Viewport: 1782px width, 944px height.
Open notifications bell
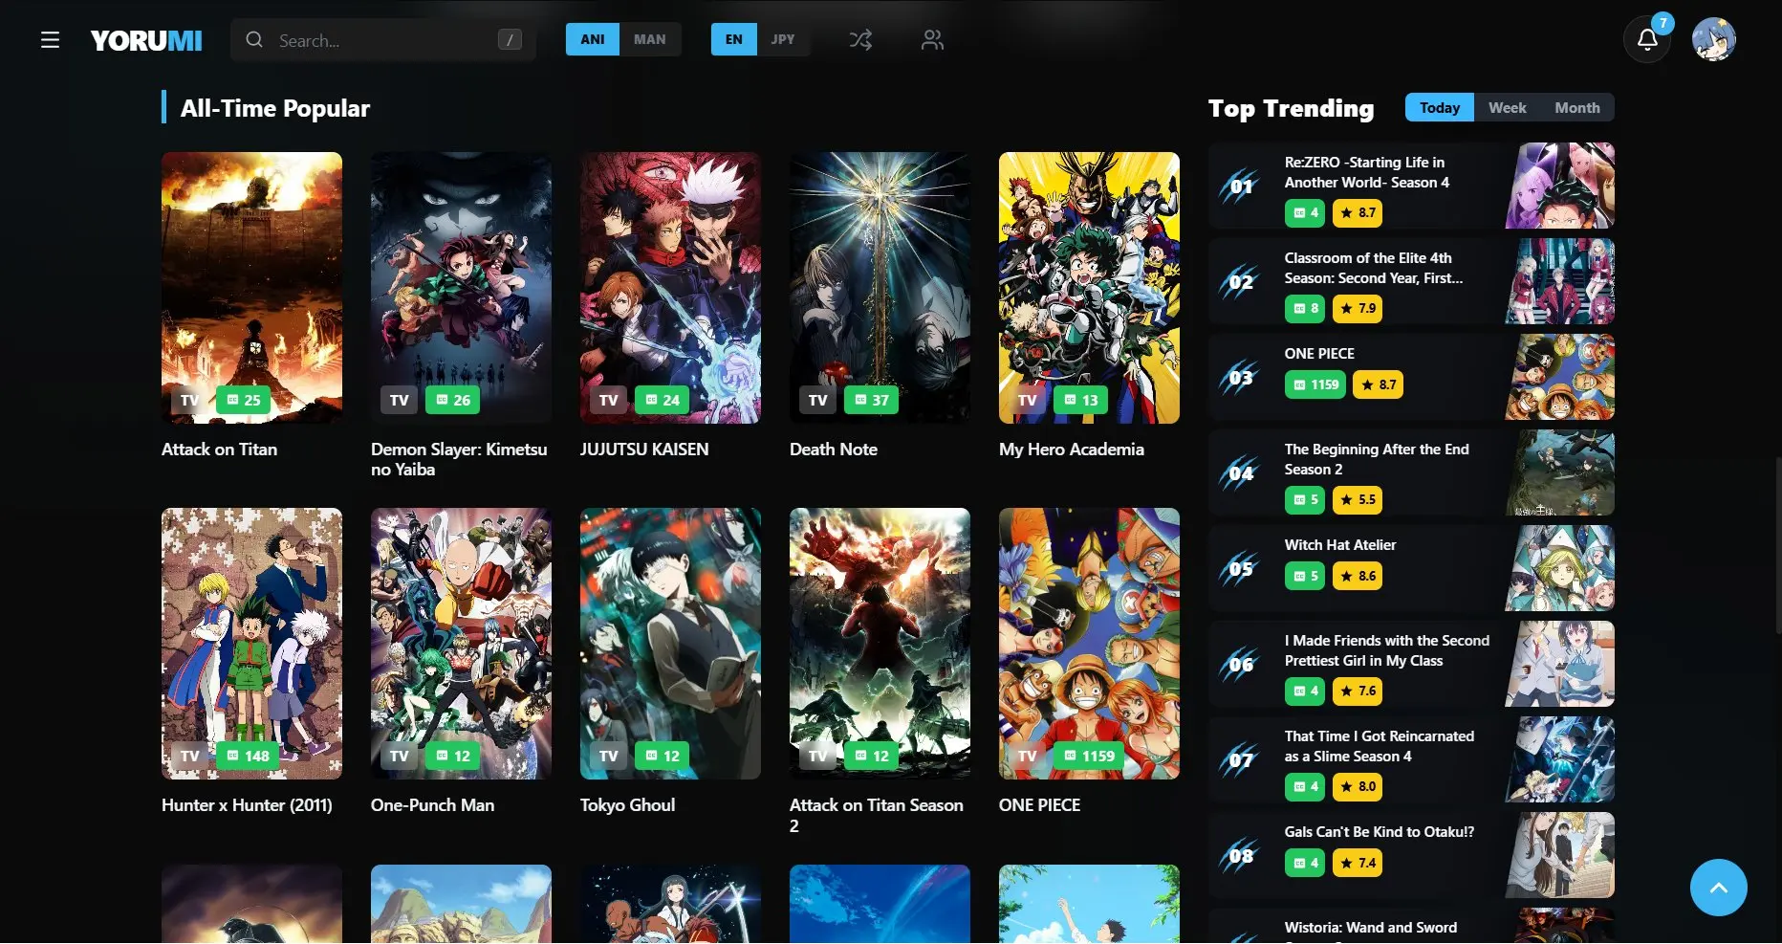click(x=1647, y=39)
